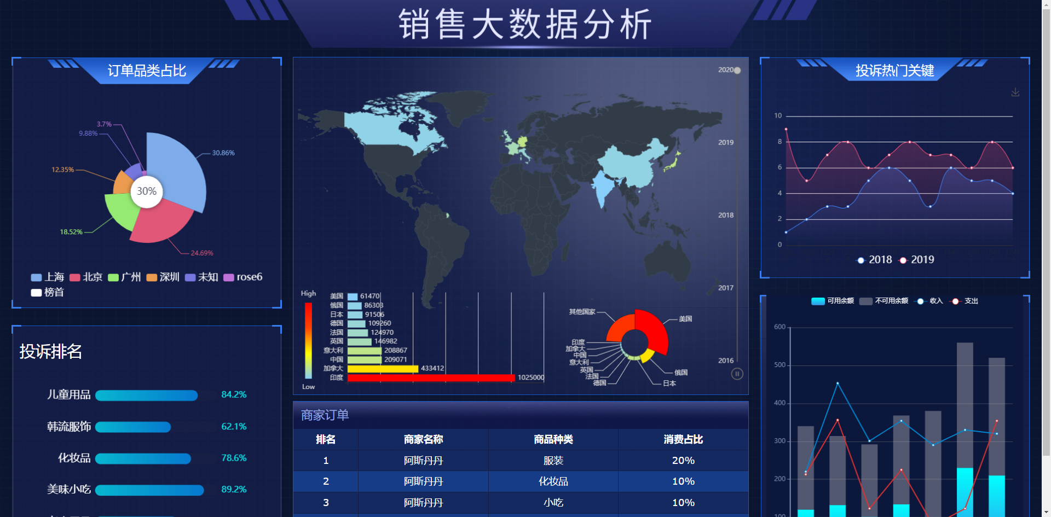Screen dimensions: 1051x517
Task: Toggle the 支出 line legend icon
Action: pos(955,301)
